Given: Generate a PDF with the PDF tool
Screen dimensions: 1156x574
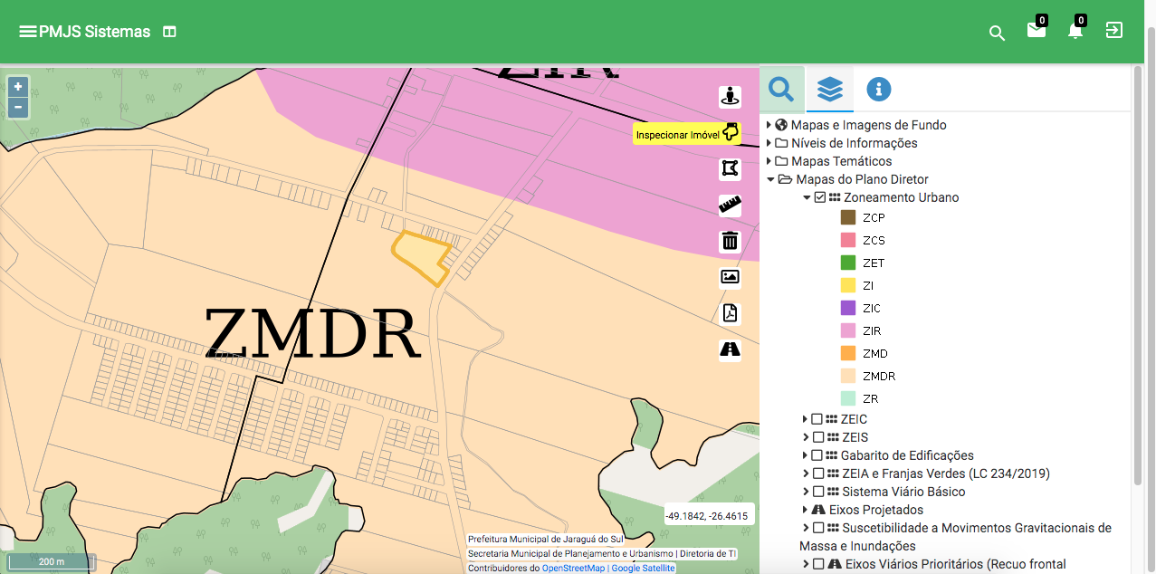Looking at the screenshot, I should click(x=730, y=313).
